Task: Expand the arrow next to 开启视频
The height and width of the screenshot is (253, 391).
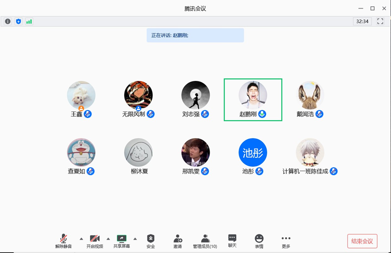Action: 108,239
